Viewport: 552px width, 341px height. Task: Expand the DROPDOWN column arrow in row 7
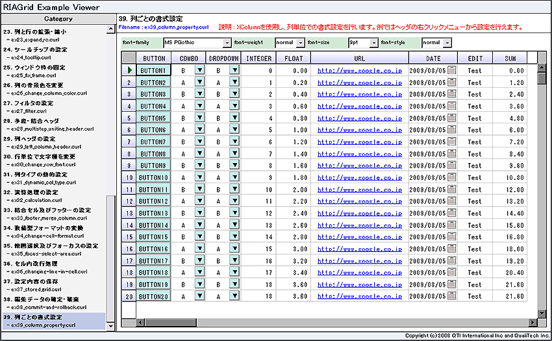pyautogui.click(x=234, y=142)
